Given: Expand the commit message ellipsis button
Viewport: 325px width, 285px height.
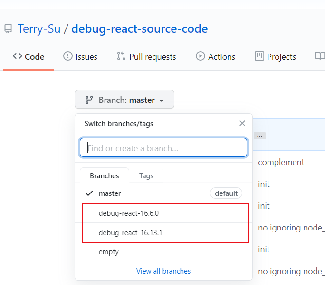Looking at the screenshot, I should pyautogui.click(x=260, y=136).
